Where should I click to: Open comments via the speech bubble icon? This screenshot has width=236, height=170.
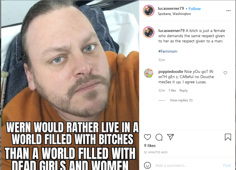pyautogui.click(x=159, y=137)
